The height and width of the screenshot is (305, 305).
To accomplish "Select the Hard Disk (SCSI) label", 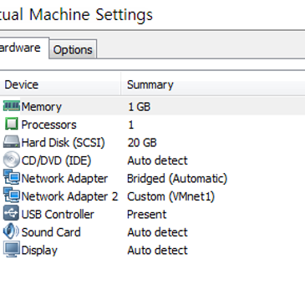I will click(x=63, y=143).
